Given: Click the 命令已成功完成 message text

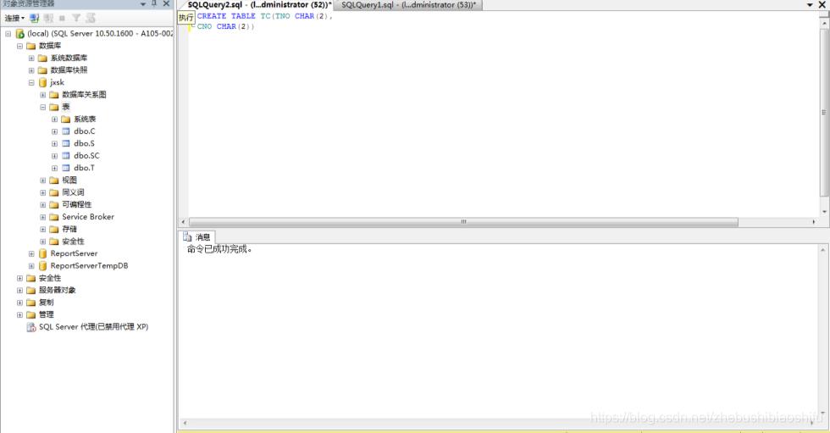Looking at the screenshot, I should click(x=219, y=249).
